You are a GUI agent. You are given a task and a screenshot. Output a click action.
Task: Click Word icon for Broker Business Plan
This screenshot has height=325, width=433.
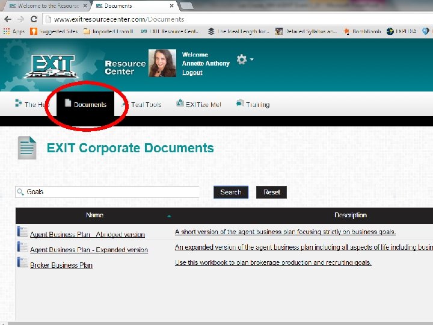pos(22,262)
